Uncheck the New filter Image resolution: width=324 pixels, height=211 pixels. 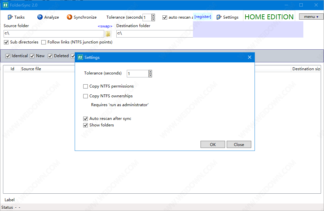[32, 56]
